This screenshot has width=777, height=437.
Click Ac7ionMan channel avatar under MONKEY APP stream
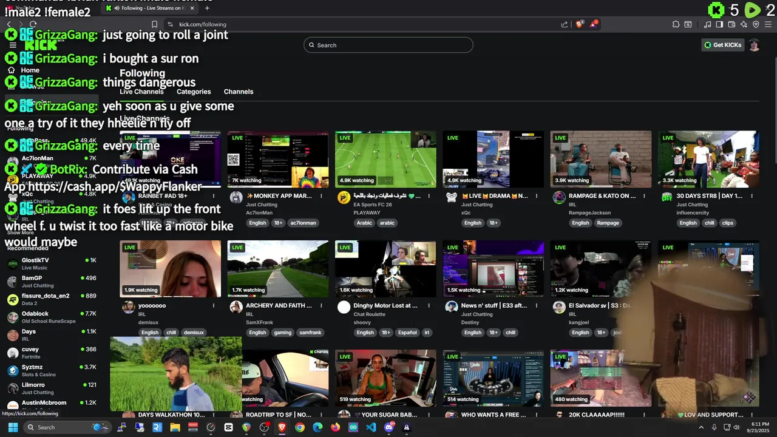click(236, 197)
